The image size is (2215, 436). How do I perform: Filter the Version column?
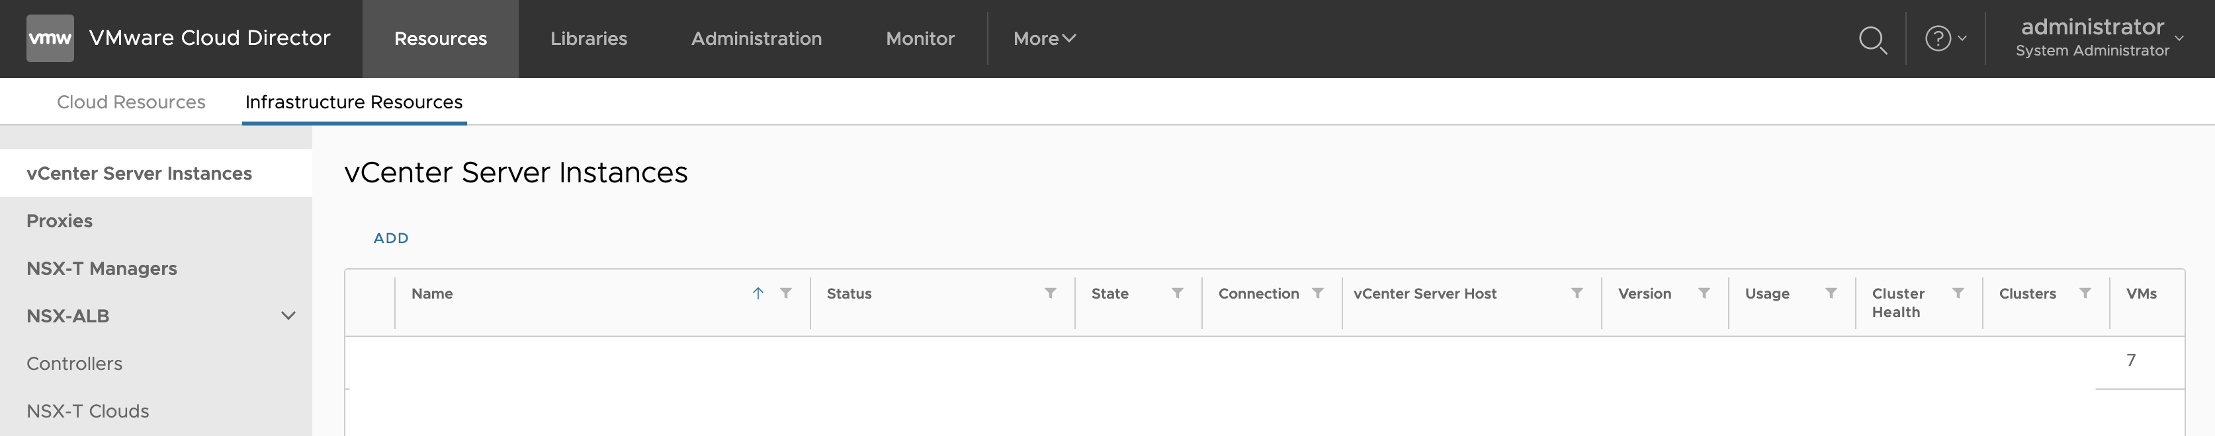[x=1704, y=293]
